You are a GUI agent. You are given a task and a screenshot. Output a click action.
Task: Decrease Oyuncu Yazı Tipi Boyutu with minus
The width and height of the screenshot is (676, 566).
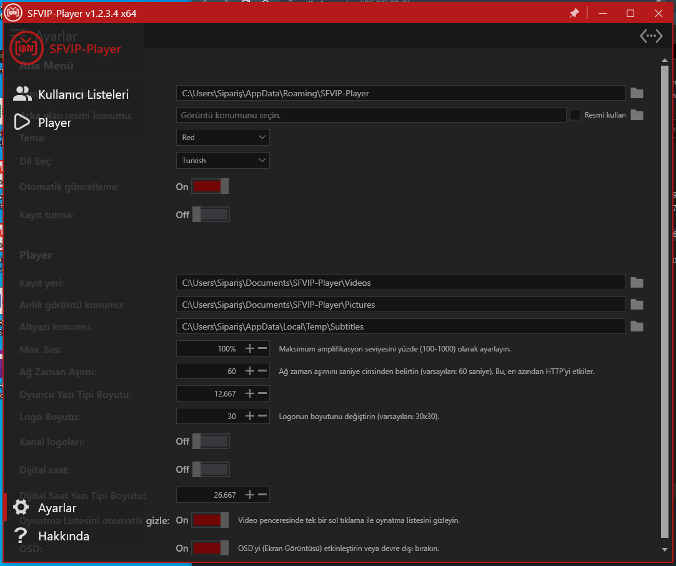[262, 393]
